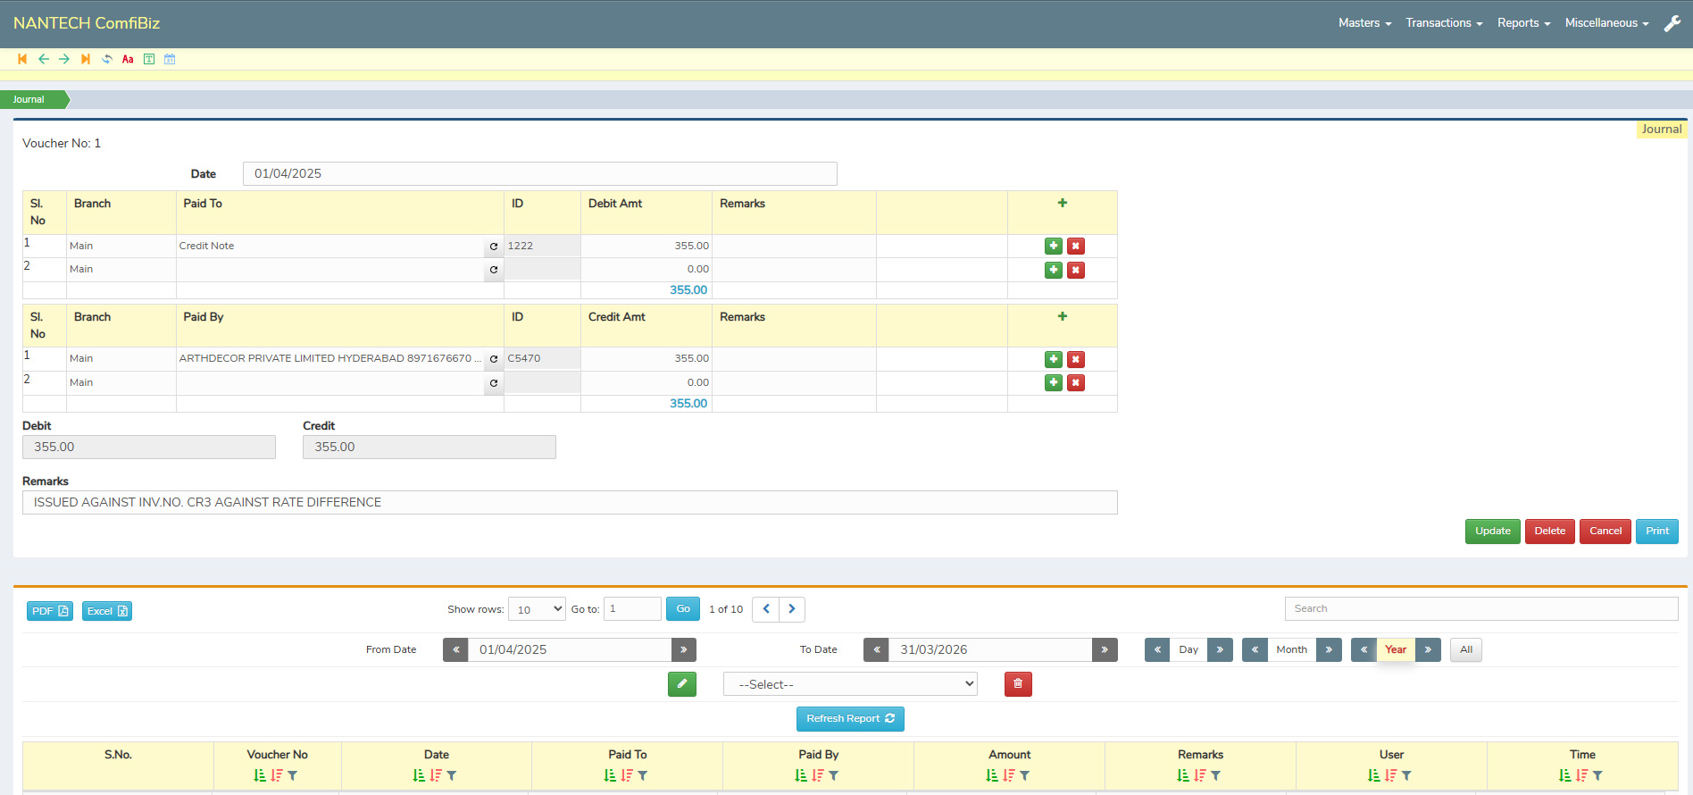Open the Reports menu

tap(1523, 23)
